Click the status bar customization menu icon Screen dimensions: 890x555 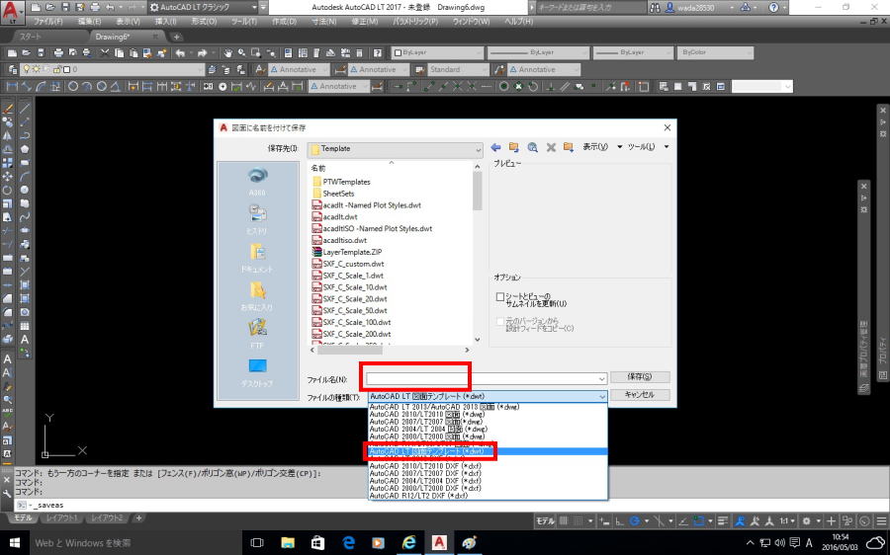pos(881,521)
